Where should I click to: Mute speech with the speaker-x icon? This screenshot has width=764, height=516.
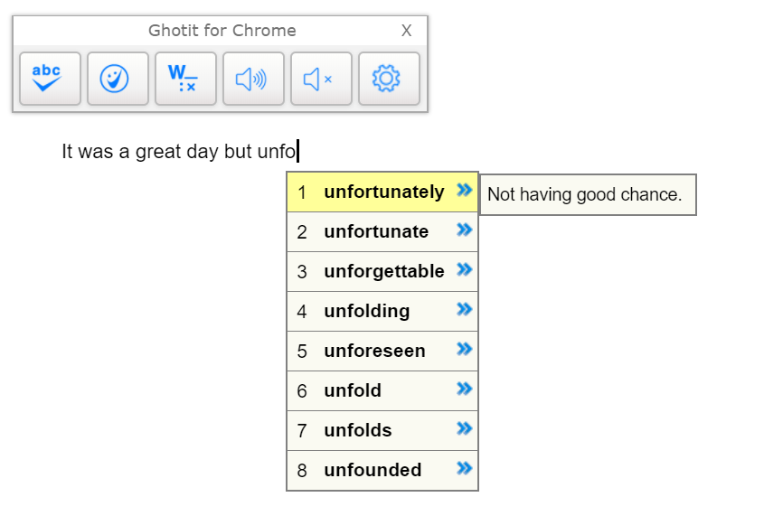(x=321, y=80)
